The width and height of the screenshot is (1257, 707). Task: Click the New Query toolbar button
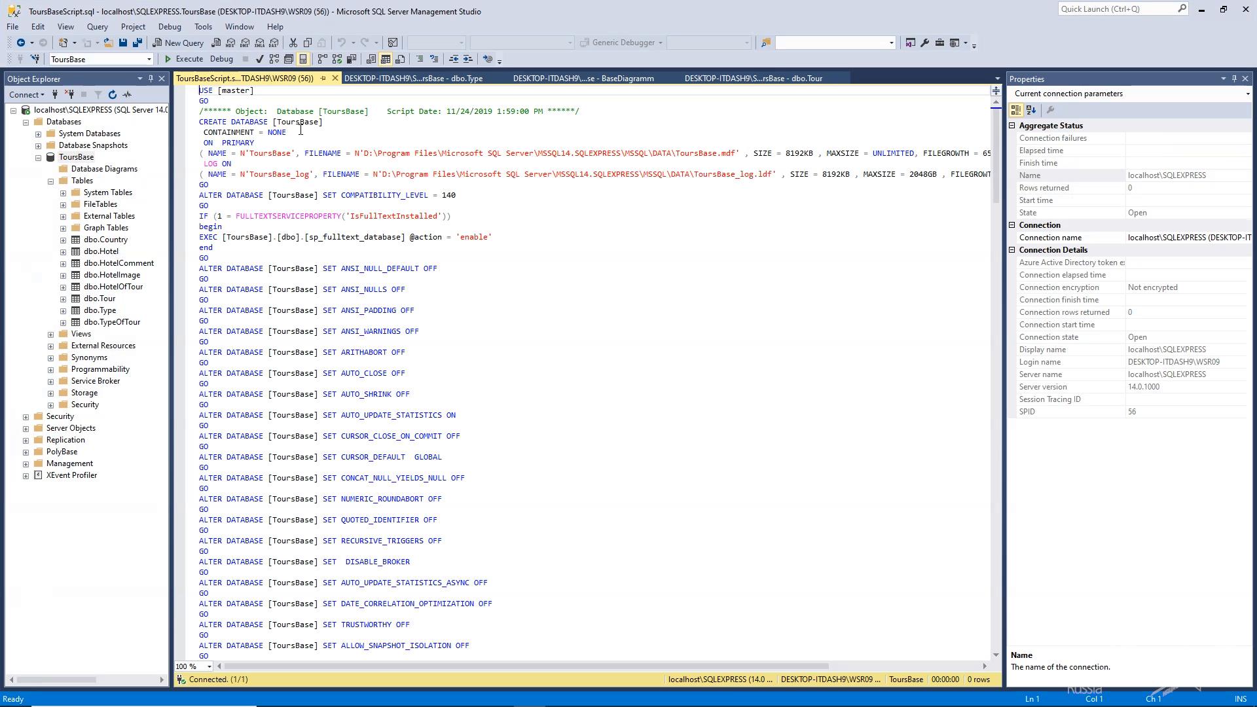pyautogui.click(x=178, y=43)
